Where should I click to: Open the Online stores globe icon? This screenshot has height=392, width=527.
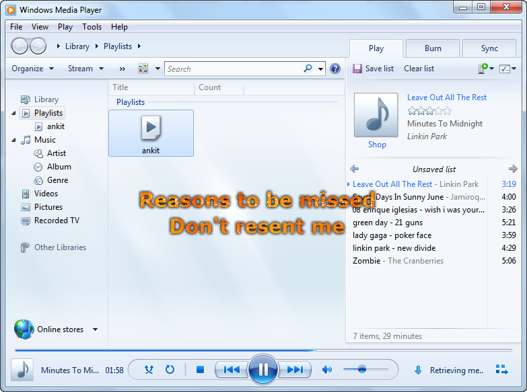point(24,329)
